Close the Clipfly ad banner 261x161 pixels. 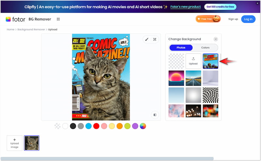click(x=258, y=3)
